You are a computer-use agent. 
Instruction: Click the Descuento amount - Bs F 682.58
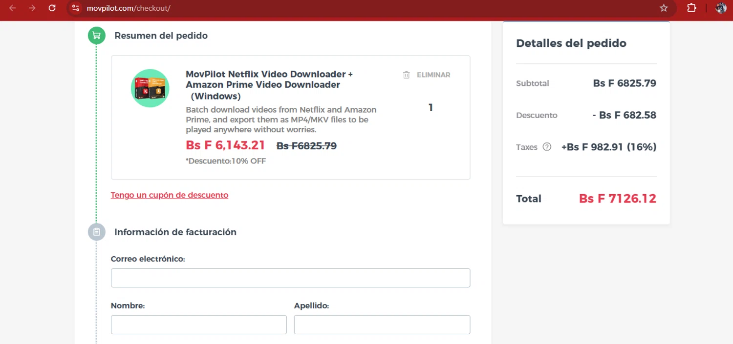click(624, 115)
